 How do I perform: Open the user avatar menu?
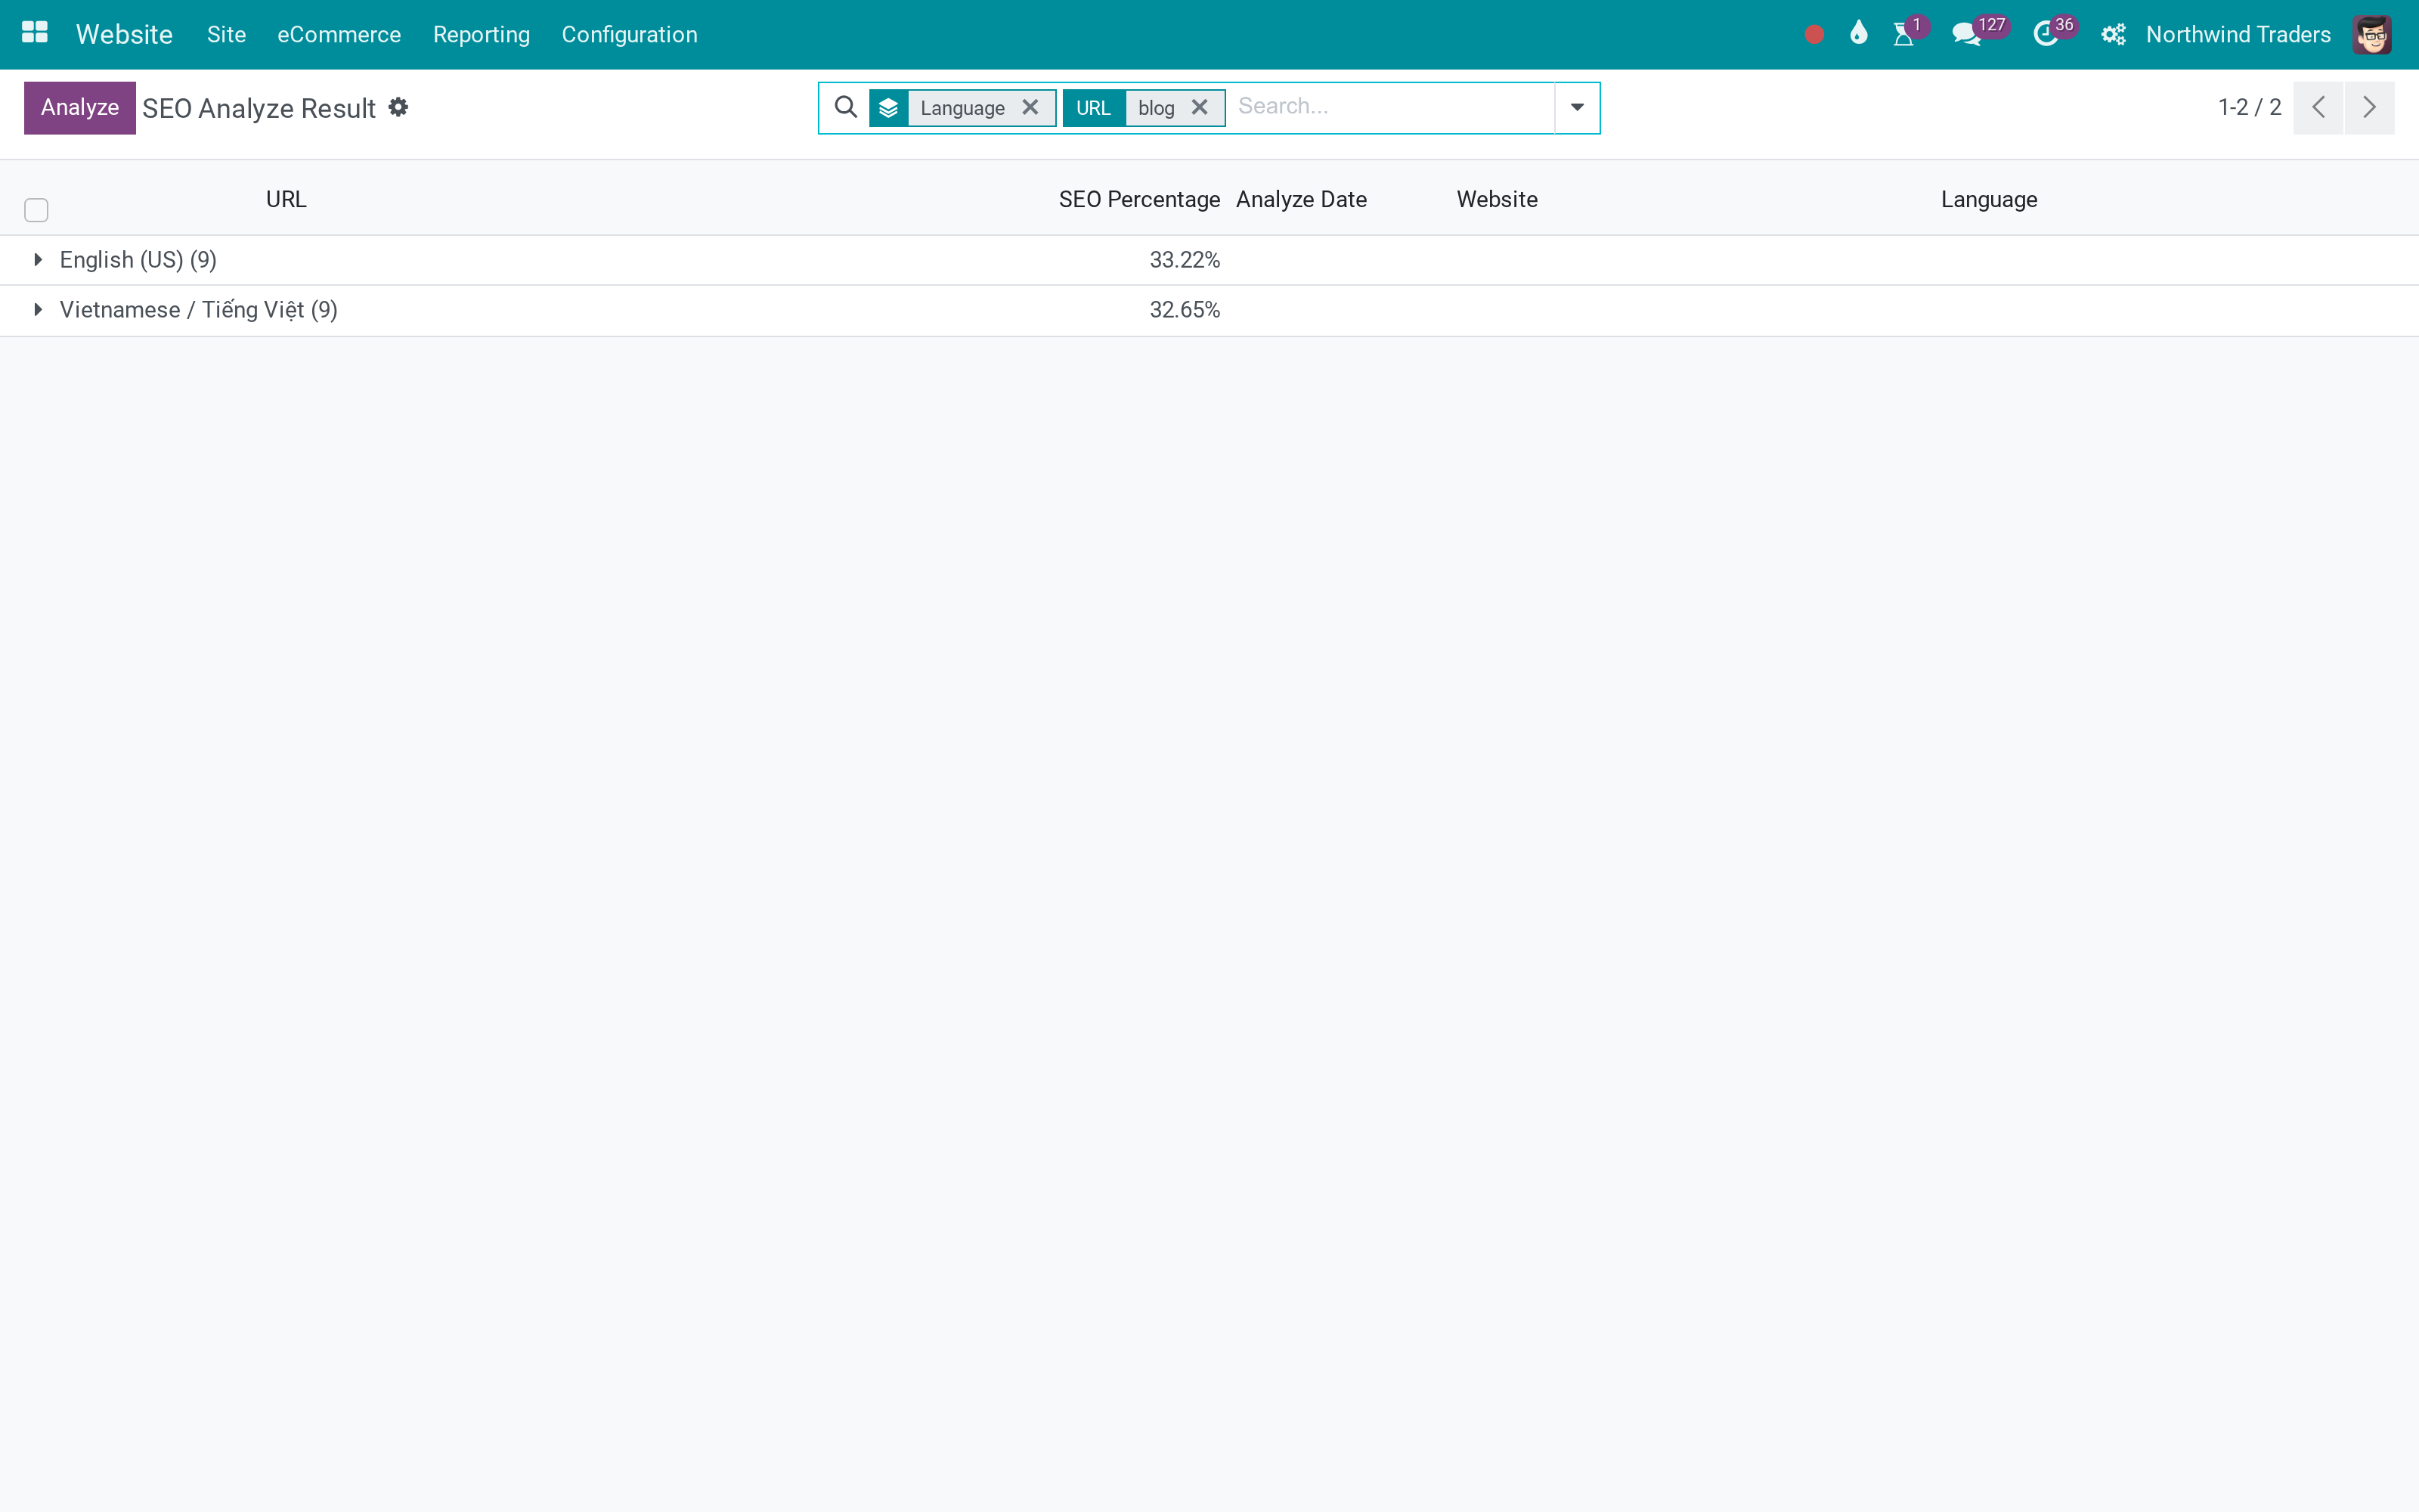2372,35
